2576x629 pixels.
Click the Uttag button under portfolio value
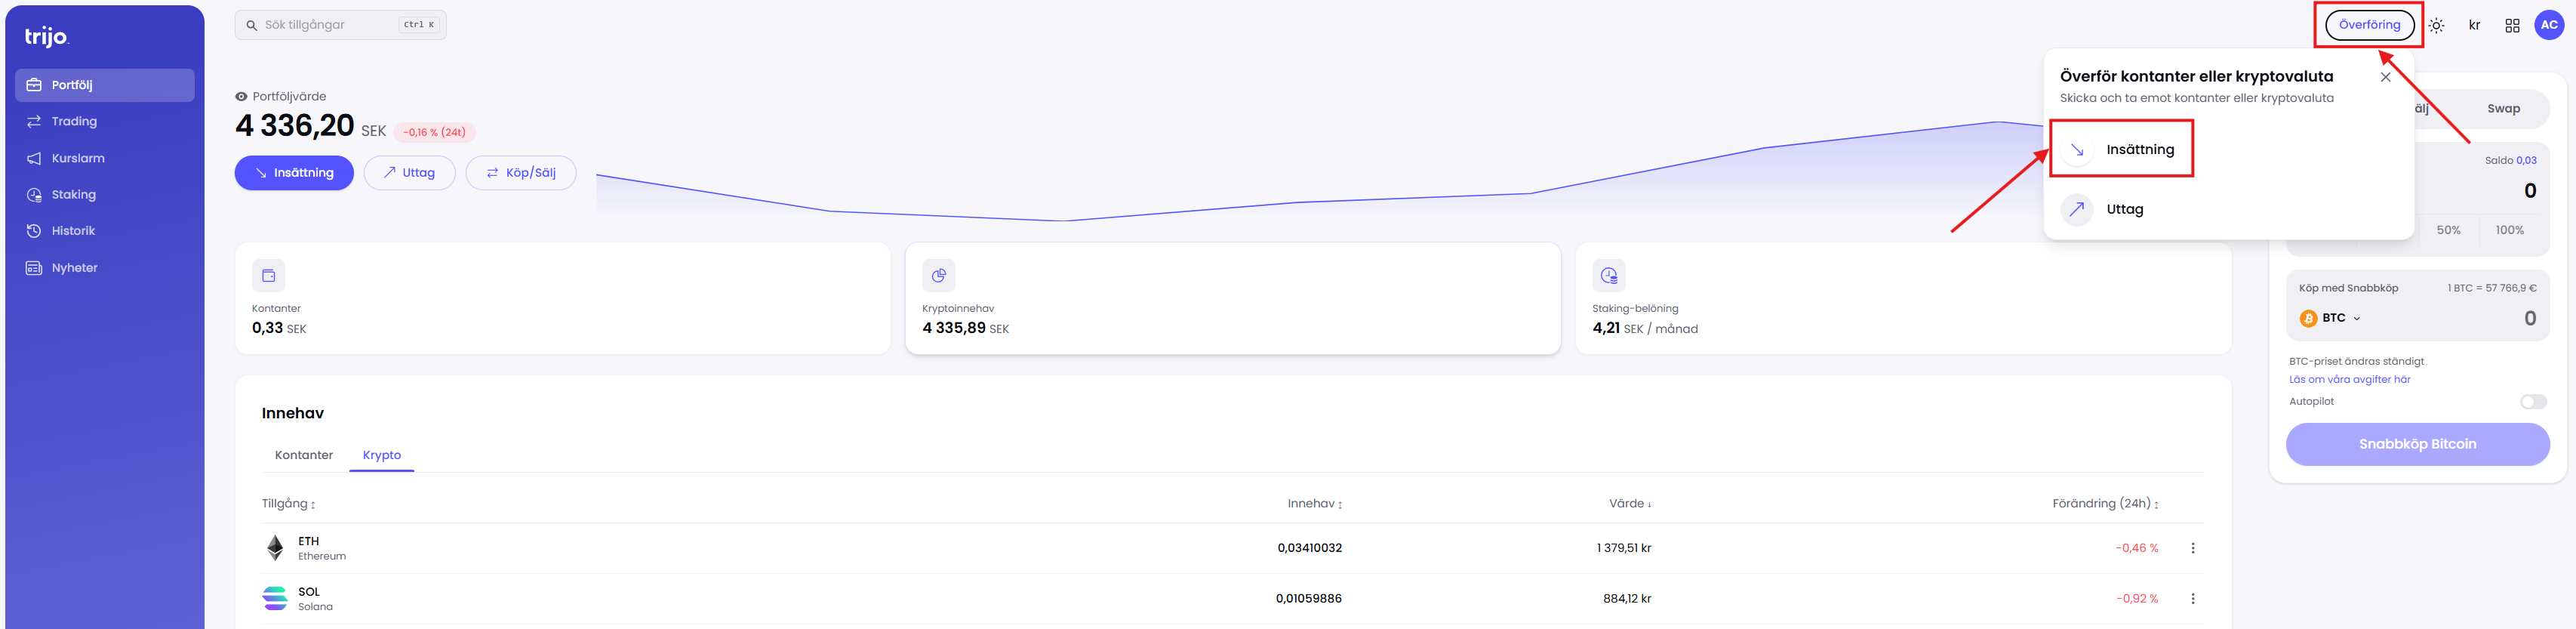[x=409, y=173]
